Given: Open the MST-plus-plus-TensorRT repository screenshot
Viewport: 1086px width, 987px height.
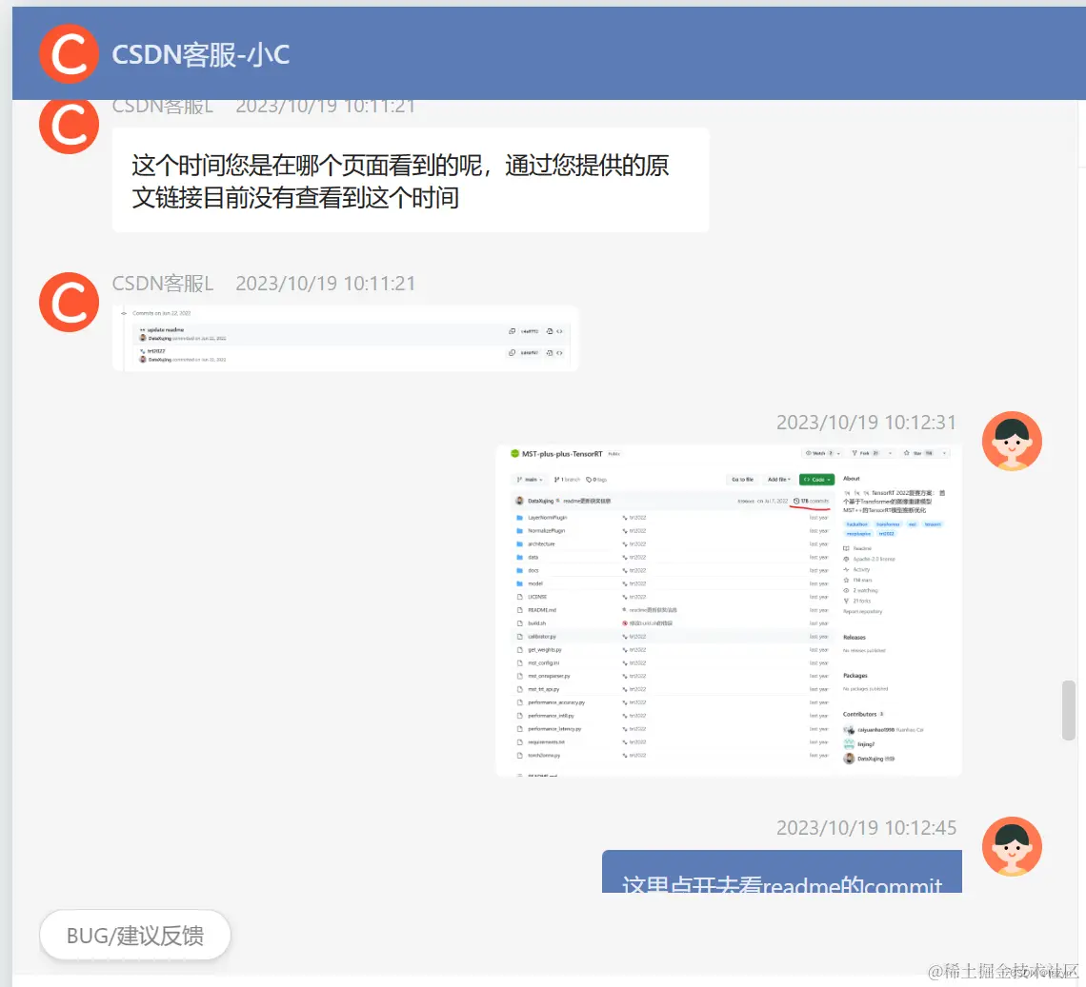Looking at the screenshot, I should pos(729,610).
